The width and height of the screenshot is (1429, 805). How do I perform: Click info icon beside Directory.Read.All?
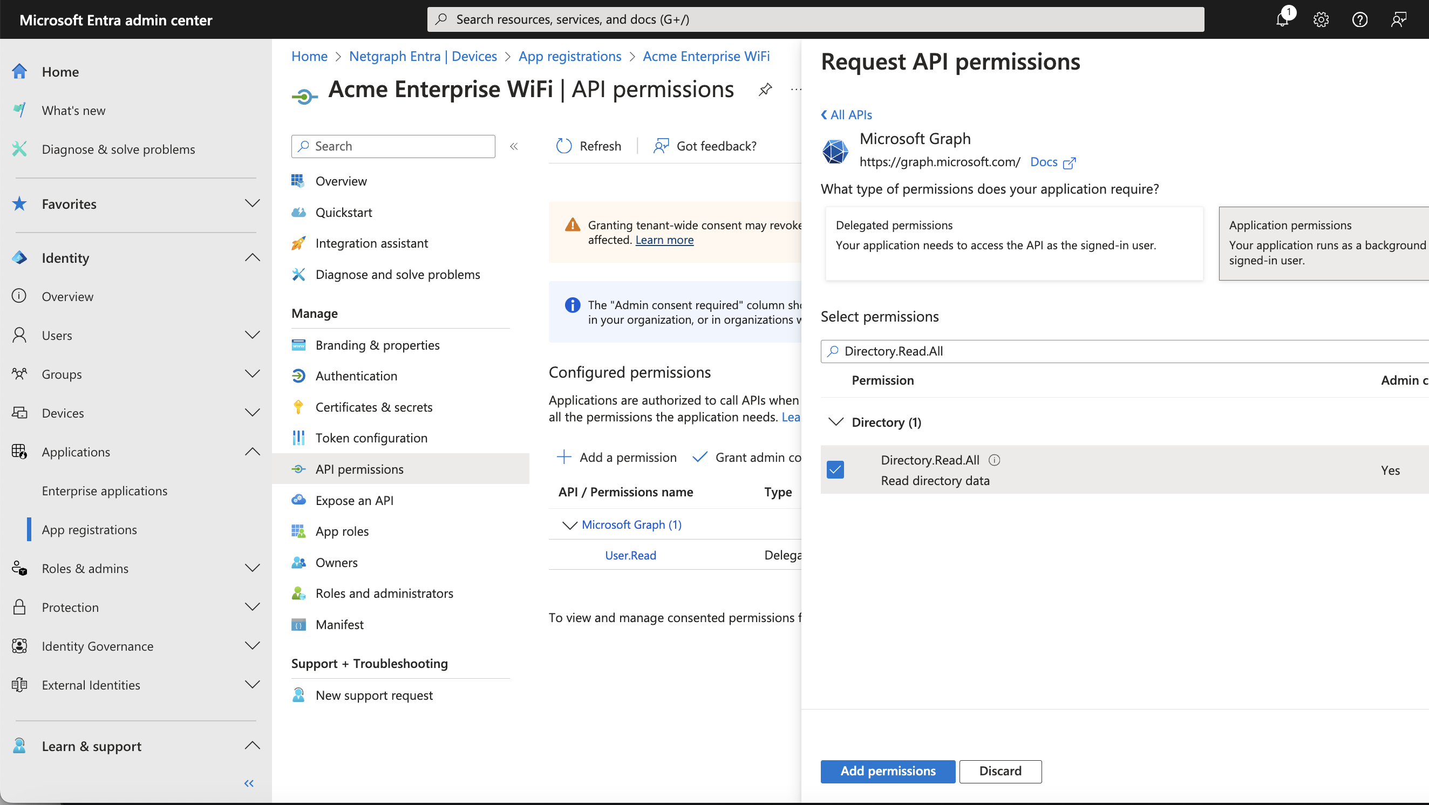pyautogui.click(x=995, y=460)
